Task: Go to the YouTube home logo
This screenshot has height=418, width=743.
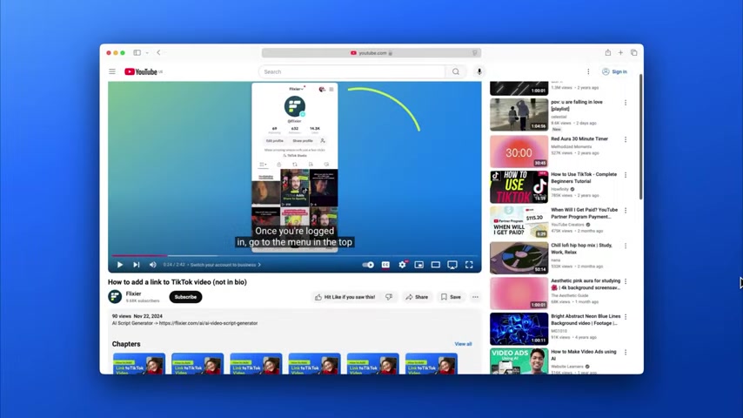Action: tap(141, 71)
